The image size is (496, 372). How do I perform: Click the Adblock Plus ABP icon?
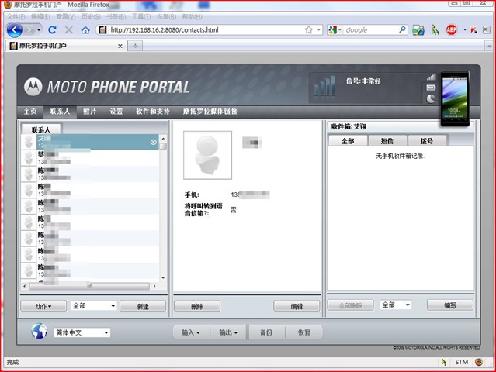click(x=452, y=30)
